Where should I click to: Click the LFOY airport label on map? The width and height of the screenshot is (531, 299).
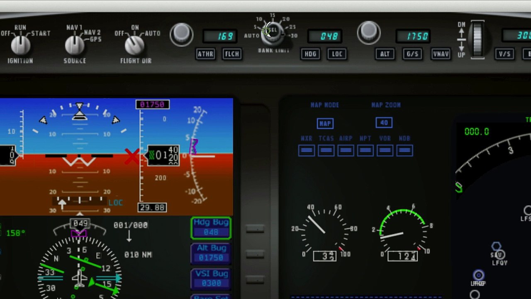coord(500,263)
